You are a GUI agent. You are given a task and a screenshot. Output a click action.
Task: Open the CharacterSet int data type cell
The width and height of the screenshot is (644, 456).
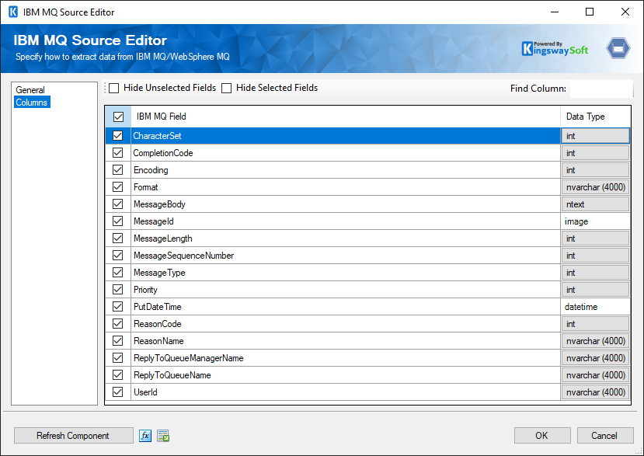[595, 136]
